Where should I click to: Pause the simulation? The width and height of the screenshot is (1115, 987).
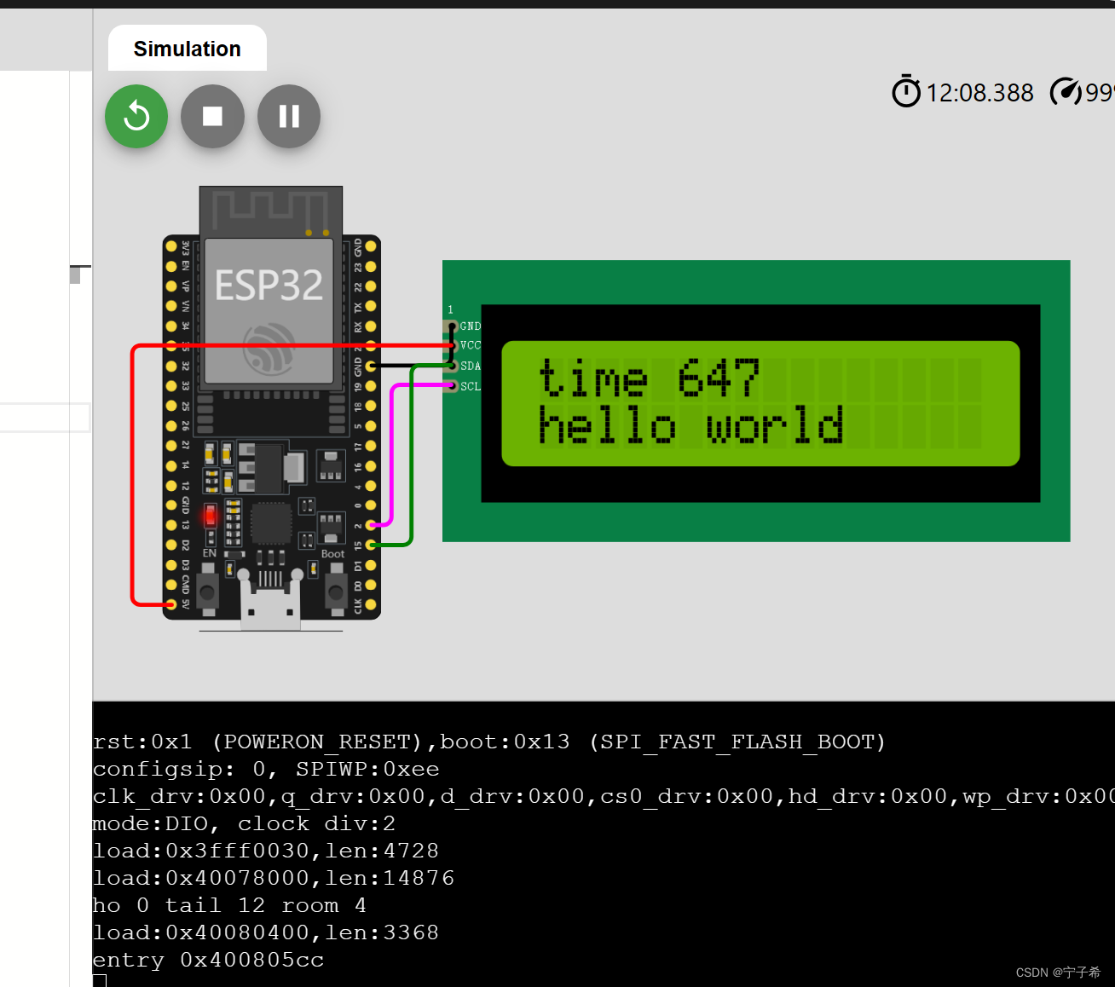pos(288,117)
